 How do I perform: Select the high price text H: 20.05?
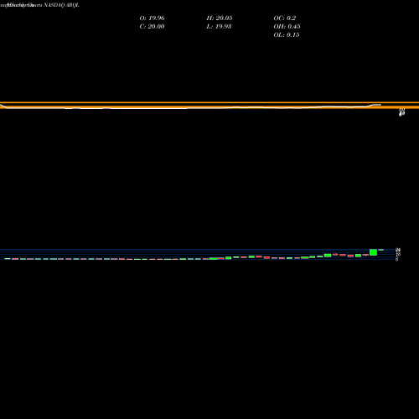[220, 18]
